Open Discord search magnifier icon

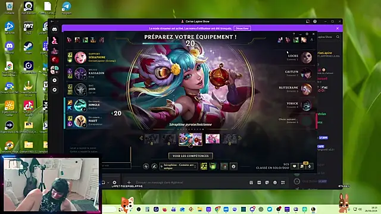point(338,37)
